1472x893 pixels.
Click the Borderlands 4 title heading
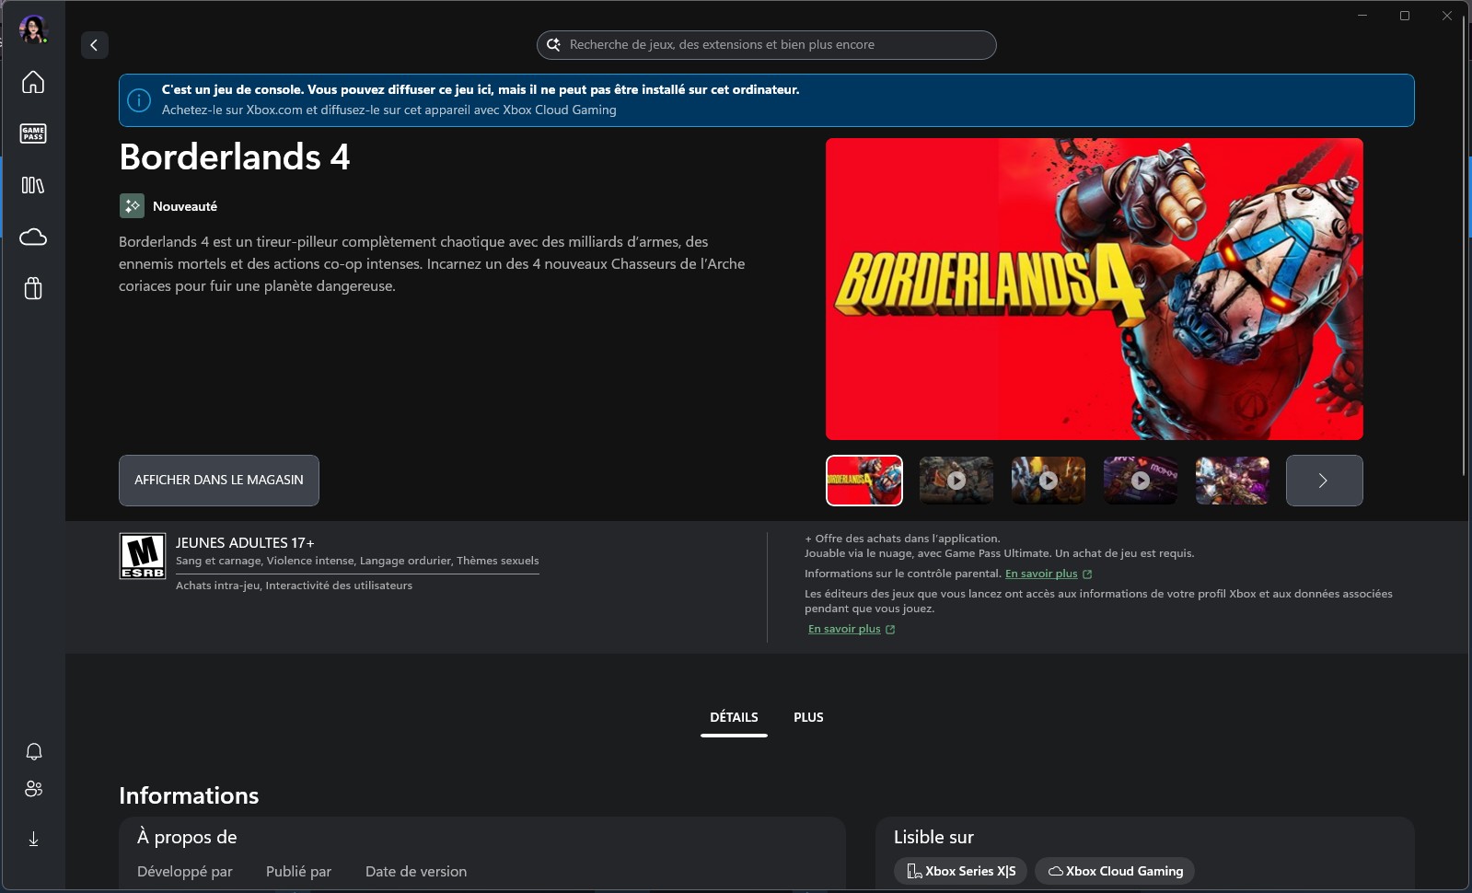pyautogui.click(x=235, y=157)
